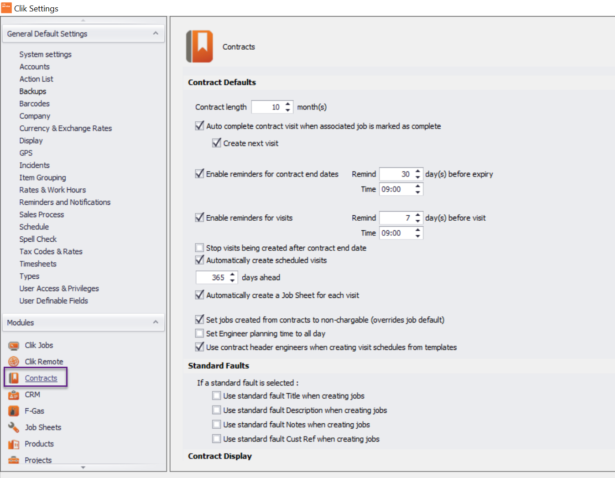Click the Job Sheets wrench icon

[14, 427]
